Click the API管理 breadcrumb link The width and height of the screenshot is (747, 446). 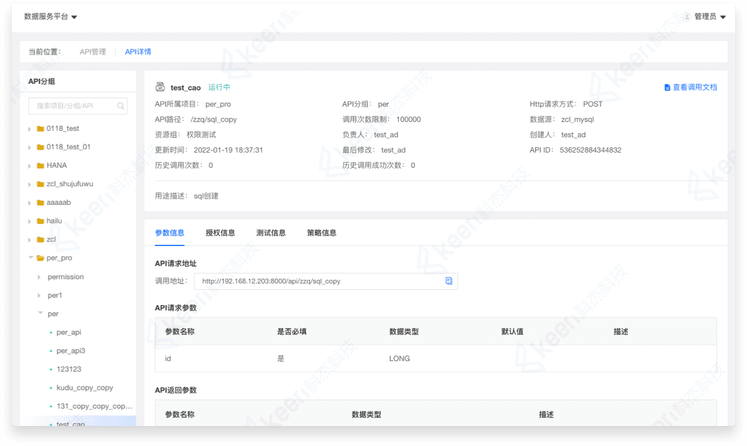tap(93, 52)
